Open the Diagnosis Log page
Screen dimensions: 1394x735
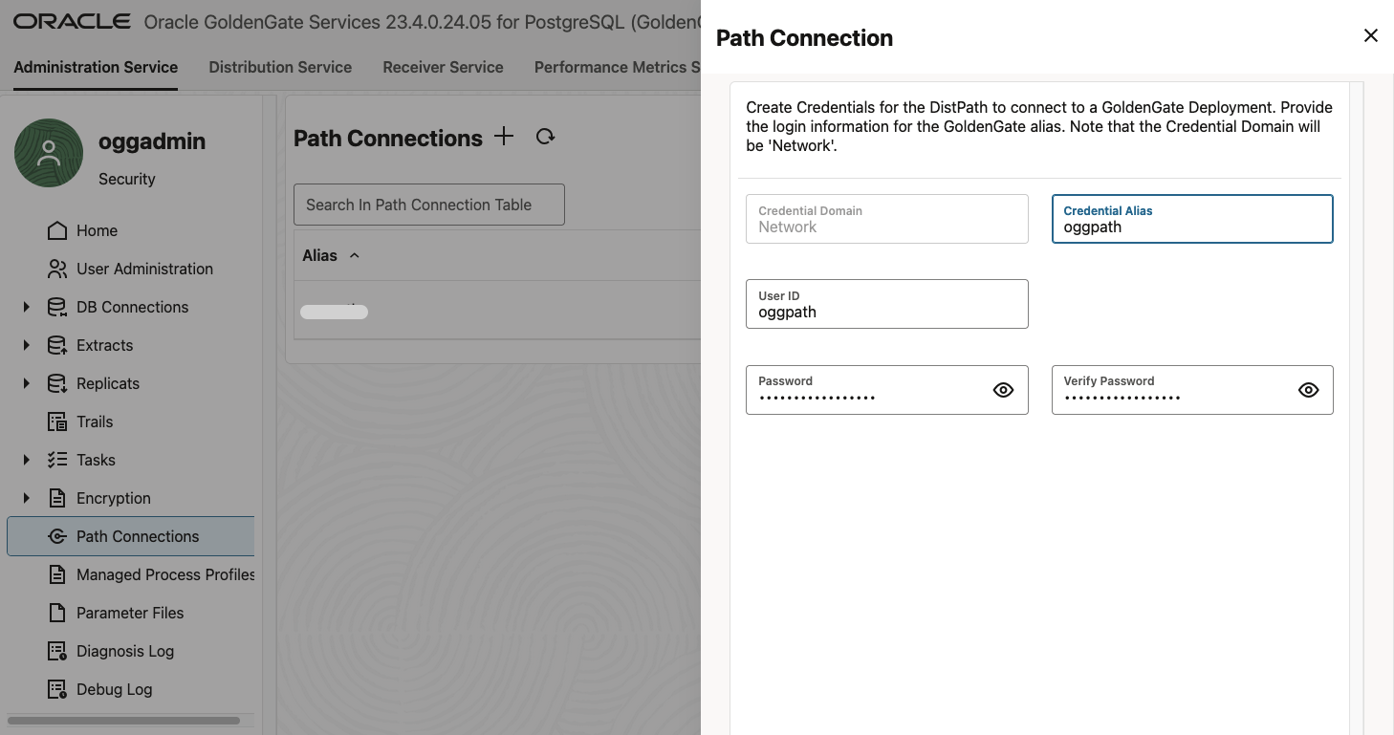(123, 651)
